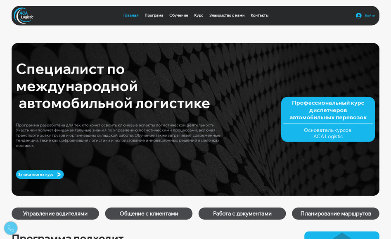The width and height of the screenshot is (391, 239).
Task: Open the Главная navigation item
Action: tap(131, 15)
